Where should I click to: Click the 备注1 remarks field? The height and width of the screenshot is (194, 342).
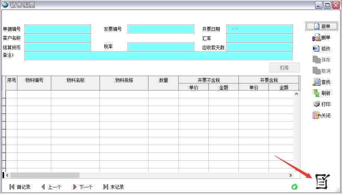coord(158,56)
